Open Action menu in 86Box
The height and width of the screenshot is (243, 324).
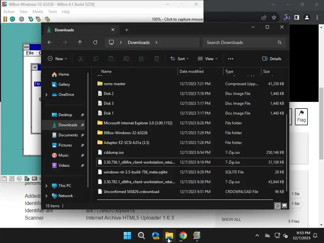pyautogui.click(x=9, y=12)
